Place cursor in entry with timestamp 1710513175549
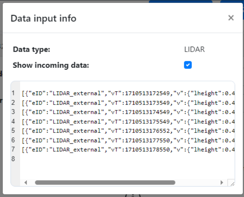Image resolution: width=244 pixels, height=197 pixels. coord(127,121)
